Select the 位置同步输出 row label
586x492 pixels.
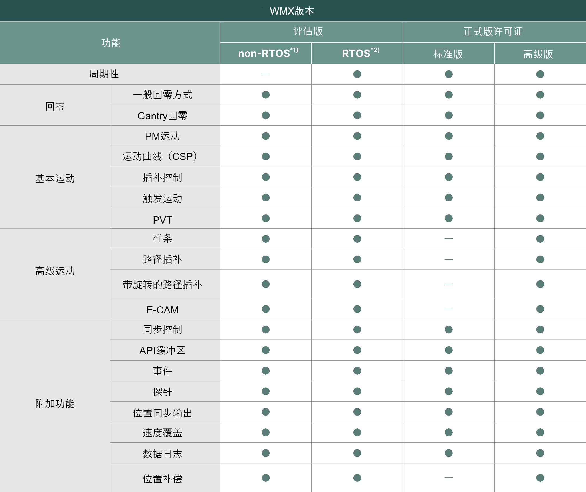(x=165, y=412)
